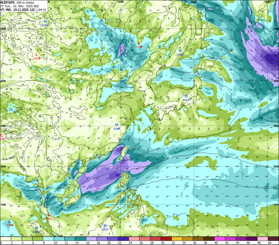Click the legend value '8'
Screen dimensions: 279x245
coord(44,243)
